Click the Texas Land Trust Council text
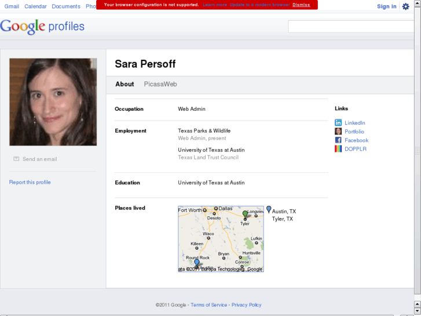The image size is (421, 316). coord(208,157)
